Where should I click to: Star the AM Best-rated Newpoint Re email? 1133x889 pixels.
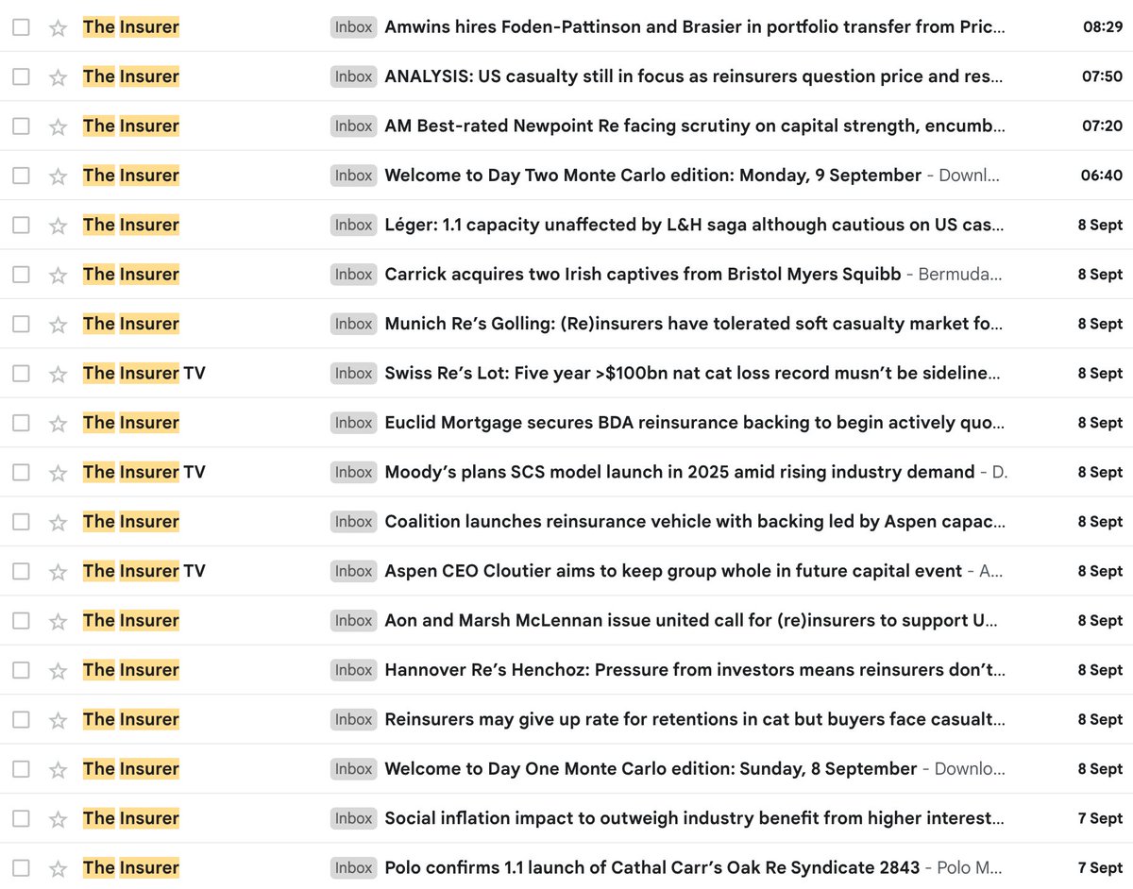click(58, 126)
